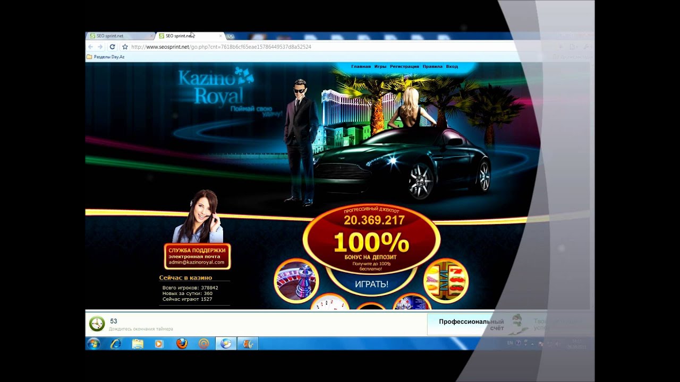Click the Сейчас в казино heading
Screen dimensions: 680x382
click(x=185, y=277)
